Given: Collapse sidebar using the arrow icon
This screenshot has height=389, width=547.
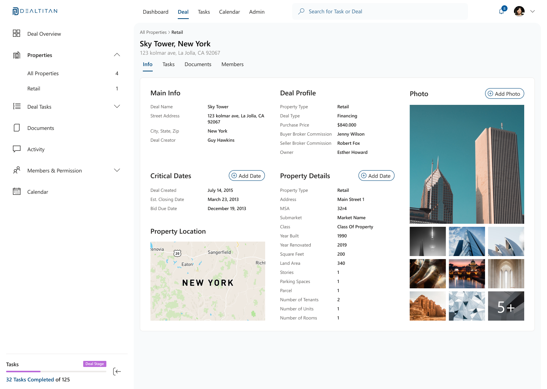Looking at the screenshot, I should click(x=117, y=372).
